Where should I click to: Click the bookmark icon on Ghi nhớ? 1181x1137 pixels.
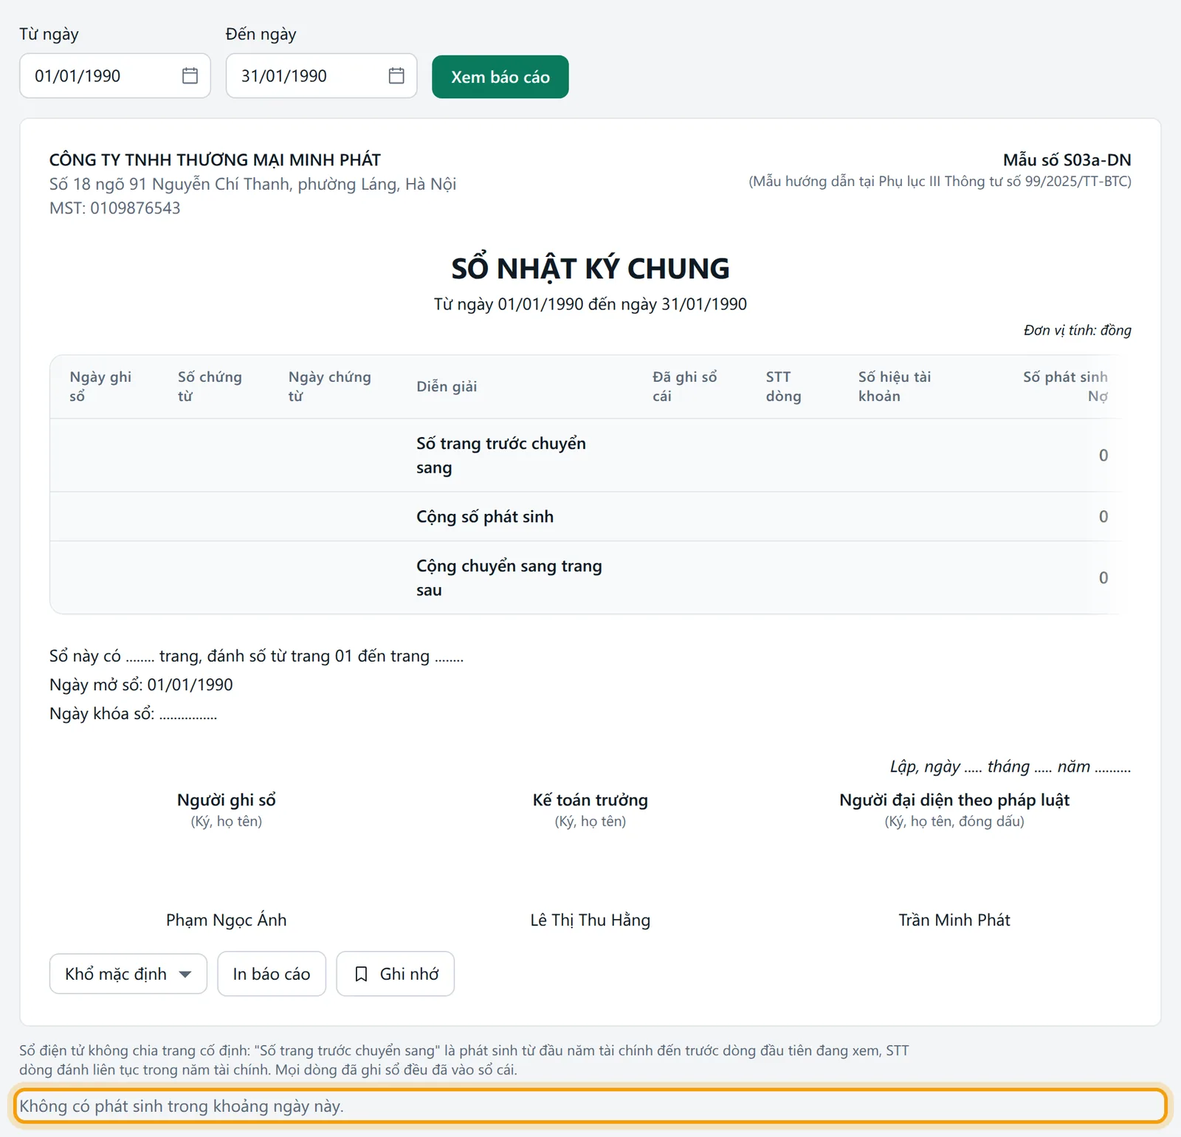pyautogui.click(x=361, y=974)
